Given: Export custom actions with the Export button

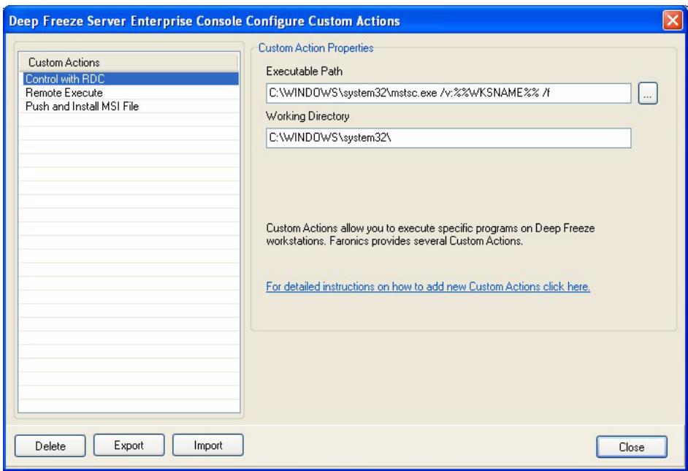Looking at the screenshot, I should pos(129,445).
